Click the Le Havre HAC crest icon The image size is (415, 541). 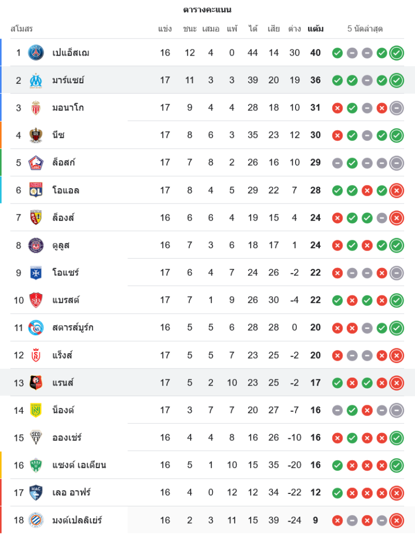coord(36,492)
